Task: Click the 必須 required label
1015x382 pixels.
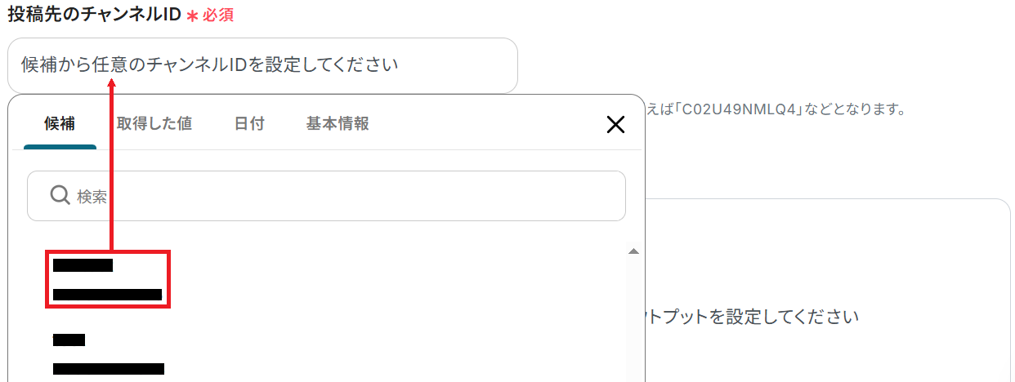Action: (x=218, y=16)
